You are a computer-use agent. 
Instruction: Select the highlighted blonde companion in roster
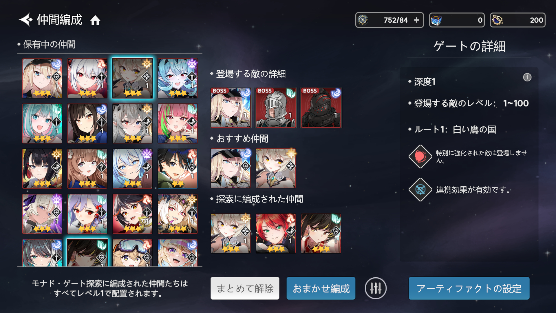[132, 78]
